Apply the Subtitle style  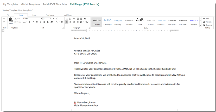tap(129, 22)
